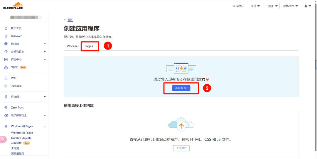Image resolution: width=317 pixels, height=159 pixels.
Task: Expand the 安全中心 menu arrow
Action: [45, 59]
